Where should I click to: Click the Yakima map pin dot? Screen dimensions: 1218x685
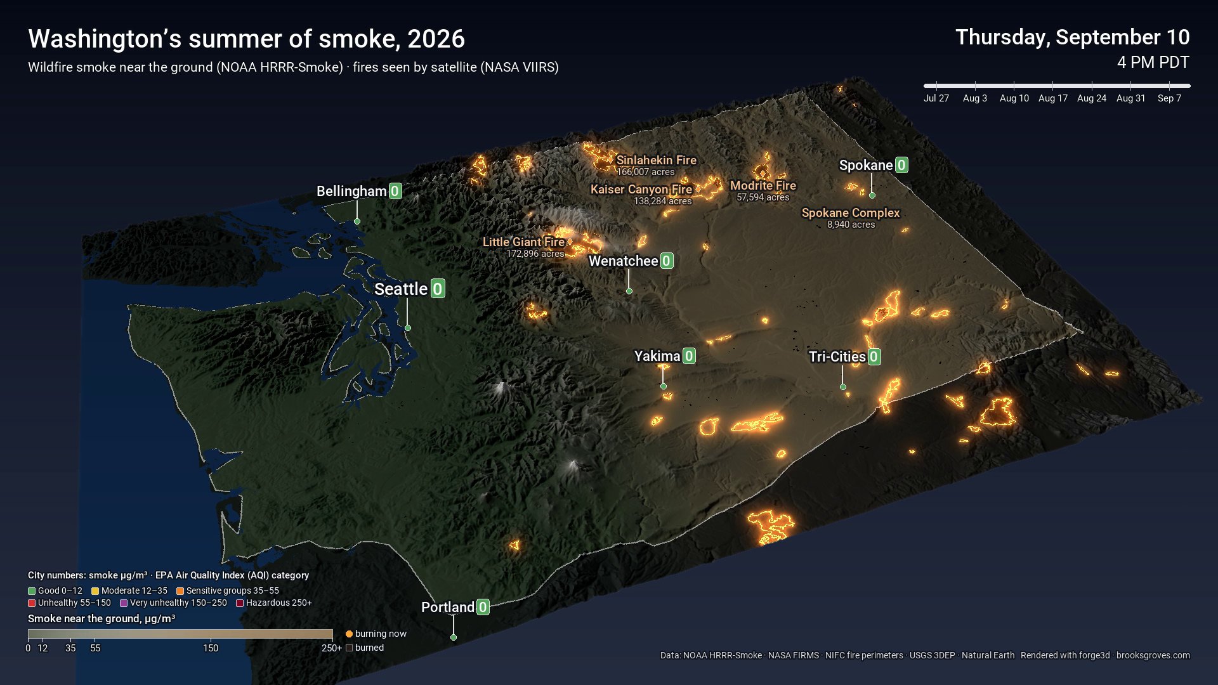click(x=664, y=386)
